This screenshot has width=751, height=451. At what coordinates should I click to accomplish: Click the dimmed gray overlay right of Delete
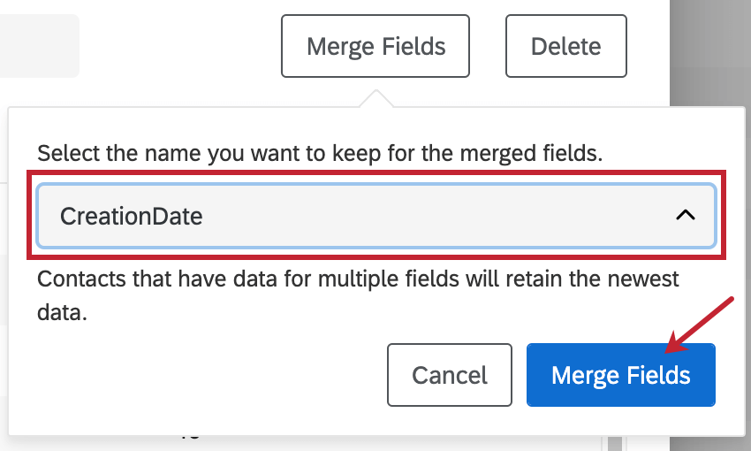point(710,53)
